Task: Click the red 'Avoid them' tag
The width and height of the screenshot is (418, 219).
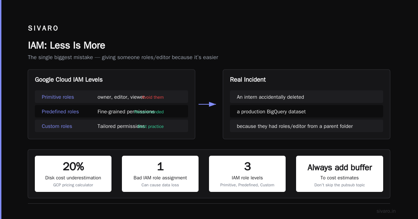Action: (x=152, y=97)
